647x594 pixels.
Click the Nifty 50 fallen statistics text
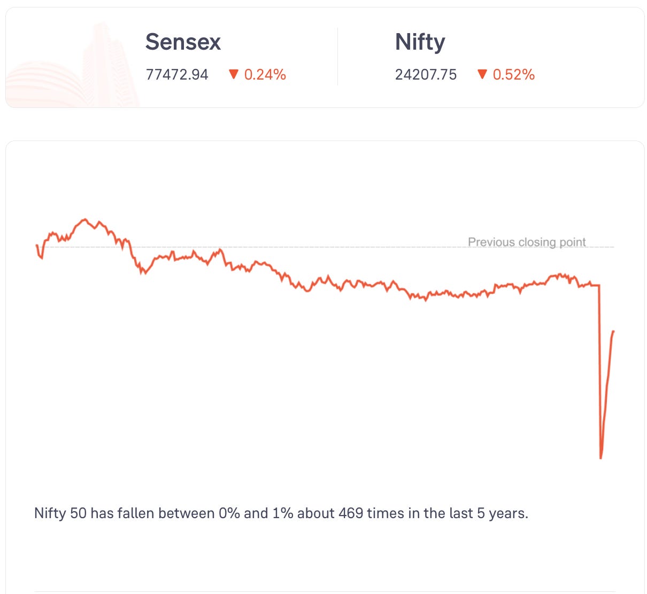click(281, 513)
